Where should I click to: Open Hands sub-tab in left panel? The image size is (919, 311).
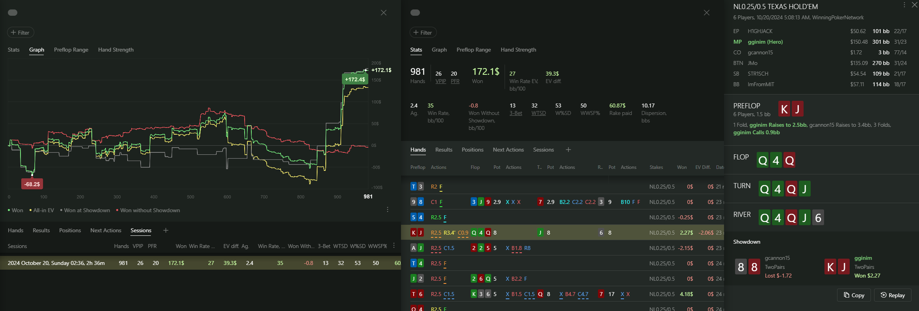point(15,230)
